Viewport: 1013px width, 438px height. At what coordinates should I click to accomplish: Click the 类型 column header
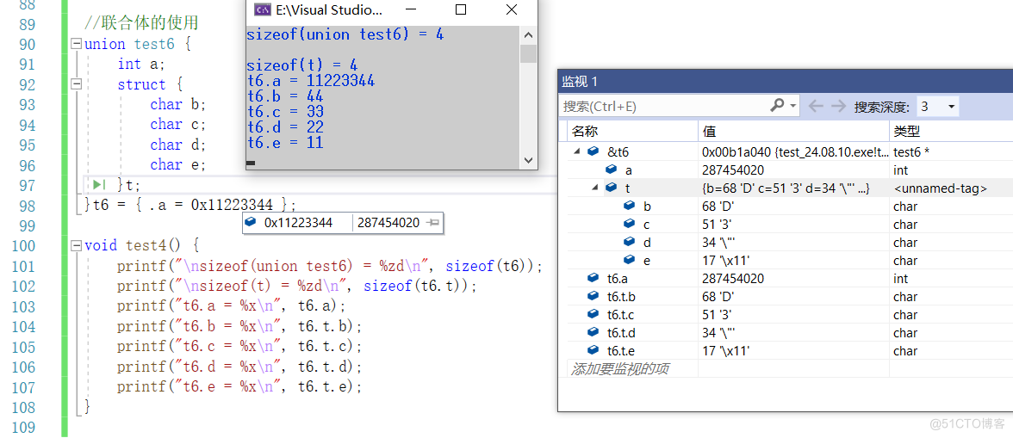(x=907, y=131)
